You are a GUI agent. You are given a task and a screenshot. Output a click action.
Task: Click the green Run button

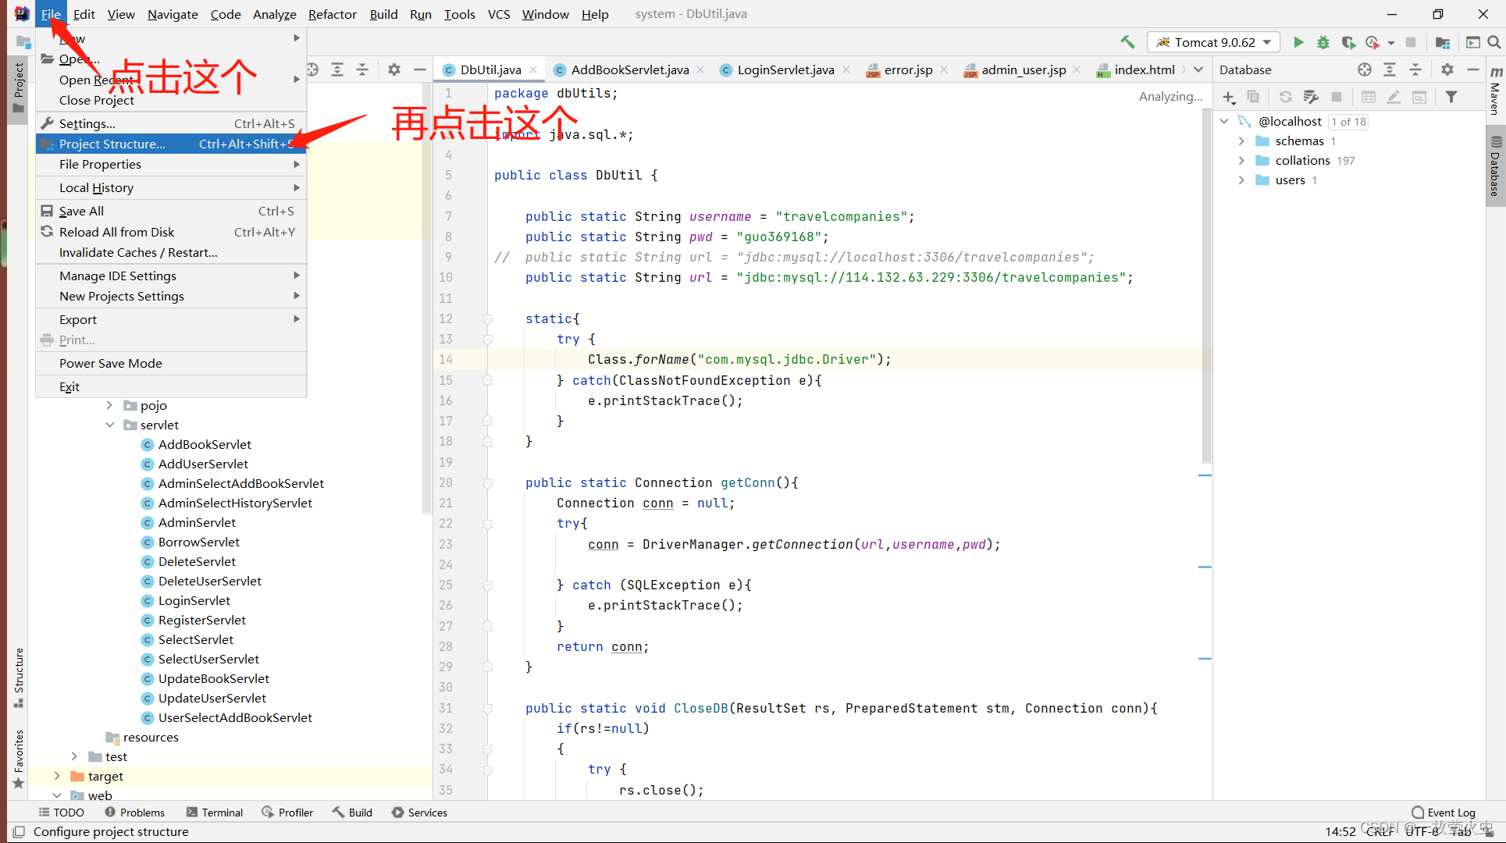1298,42
